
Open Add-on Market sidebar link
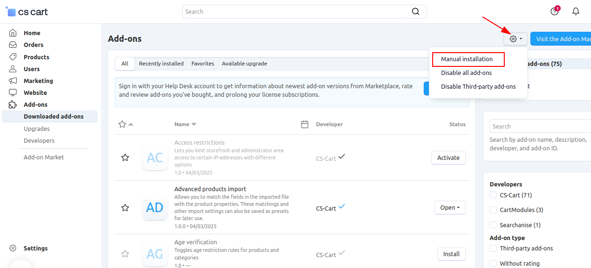(x=44, y=157)
